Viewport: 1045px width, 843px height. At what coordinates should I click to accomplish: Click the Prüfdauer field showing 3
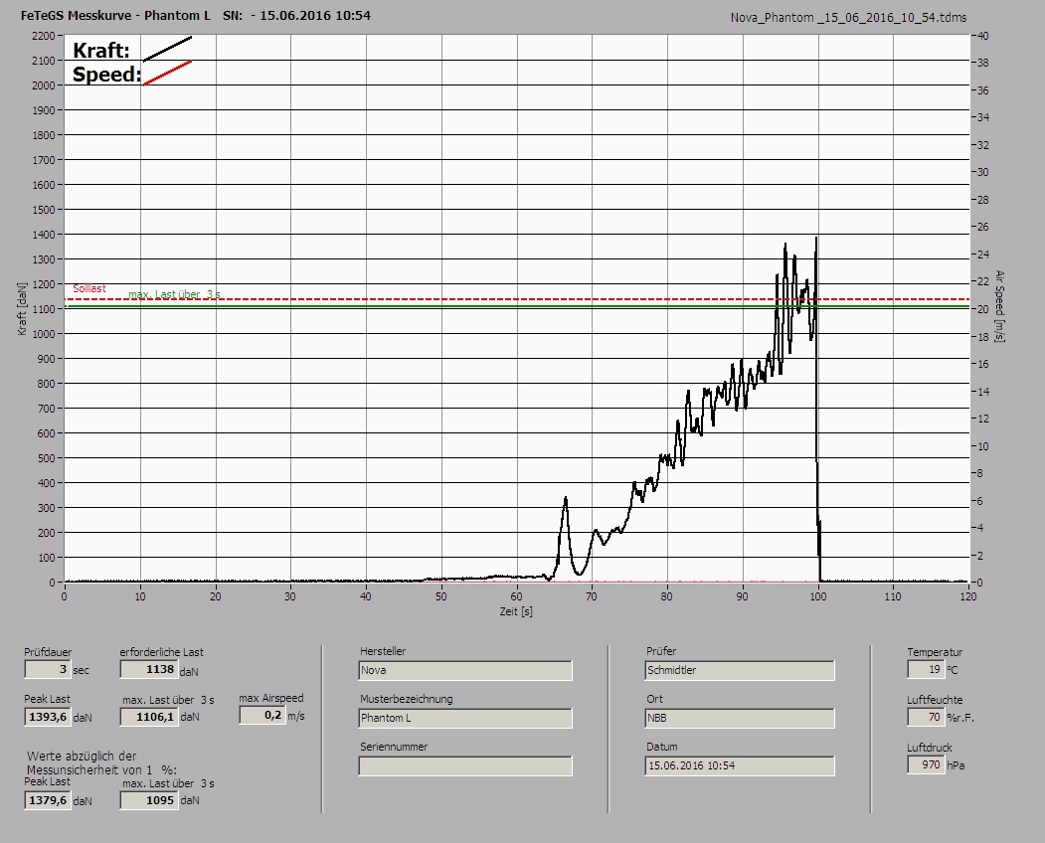47,669
